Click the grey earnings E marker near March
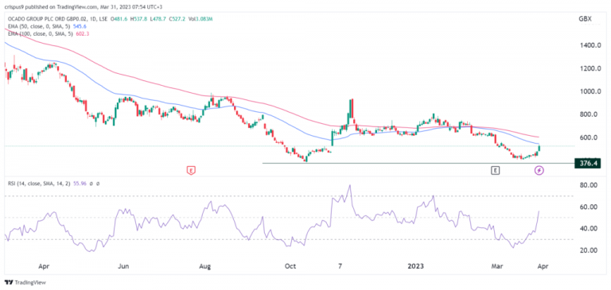Screen dimensions: 611x290 tap(496, 170)
